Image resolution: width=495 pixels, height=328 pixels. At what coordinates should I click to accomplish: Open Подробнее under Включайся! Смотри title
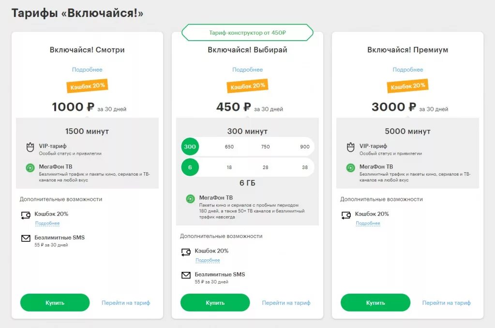pos(87,70)
